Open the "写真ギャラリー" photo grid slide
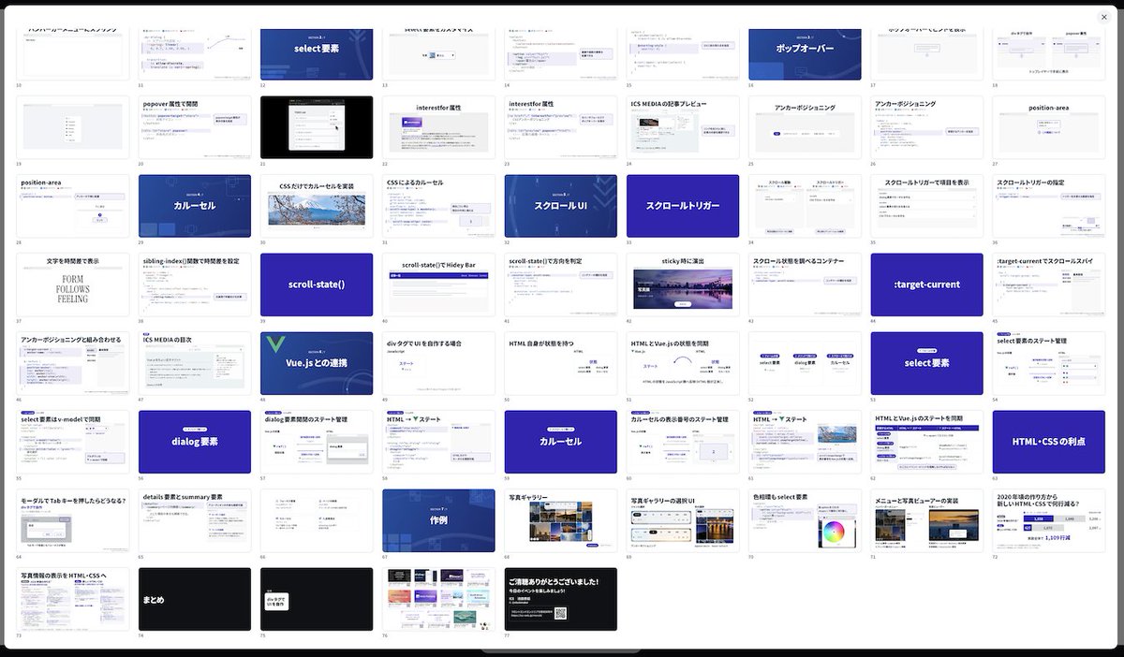The height and width of the screenshot is (657, 1124). tap(561, 520)
